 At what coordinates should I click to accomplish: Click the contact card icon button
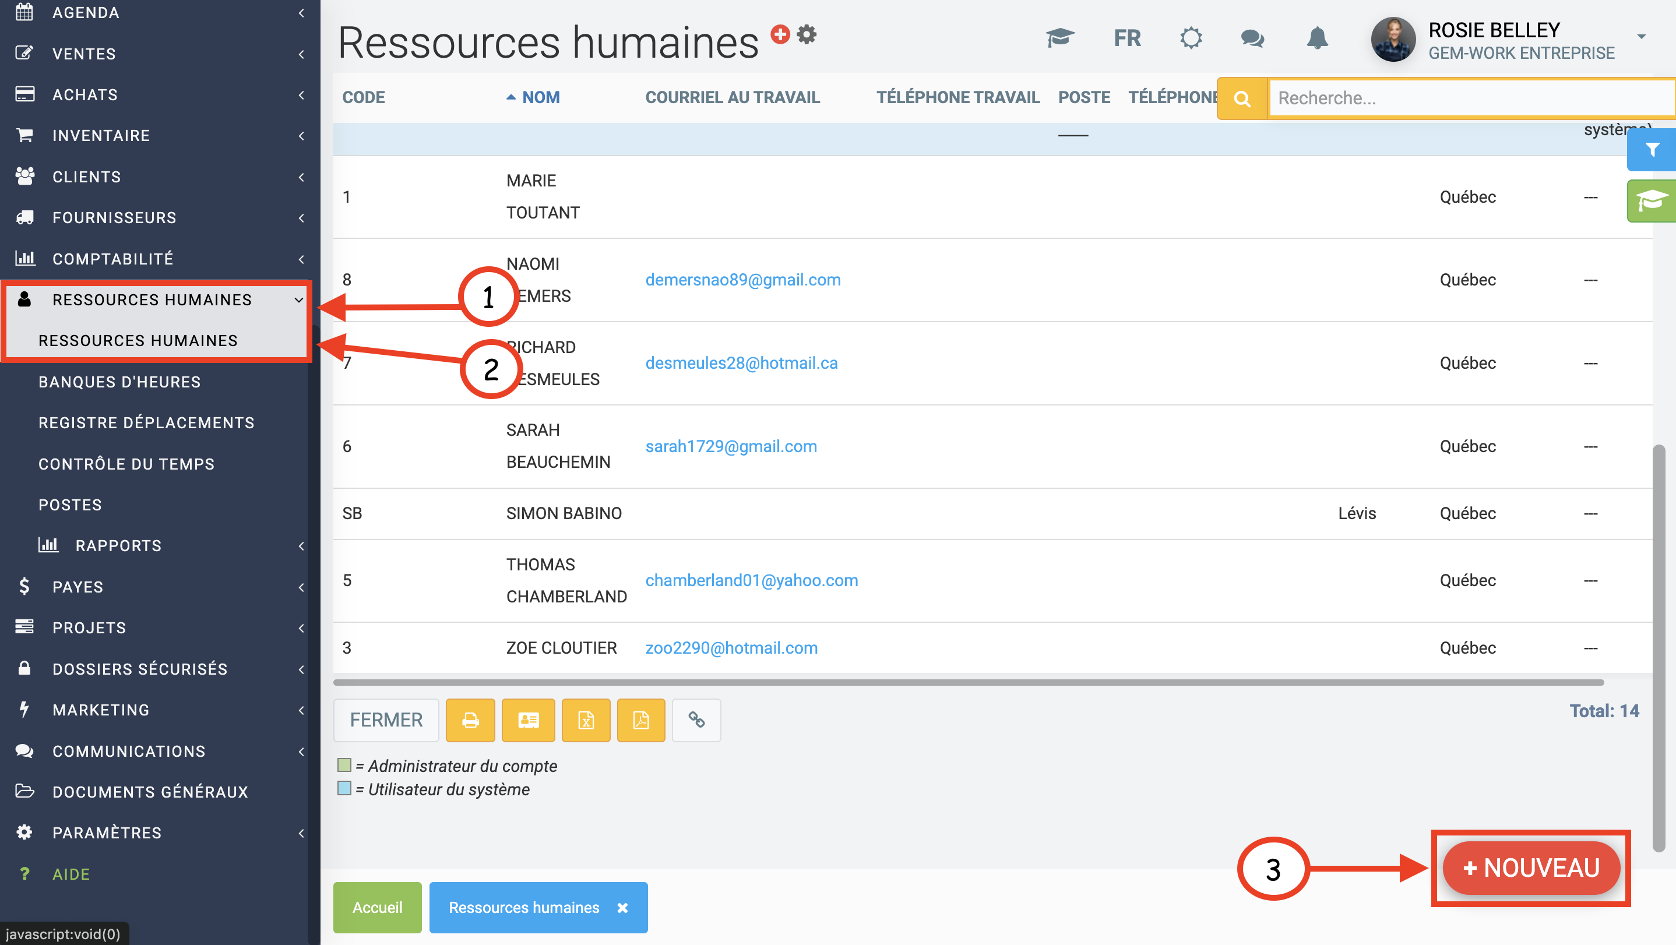pyautogui.click(x=527, y=720)
